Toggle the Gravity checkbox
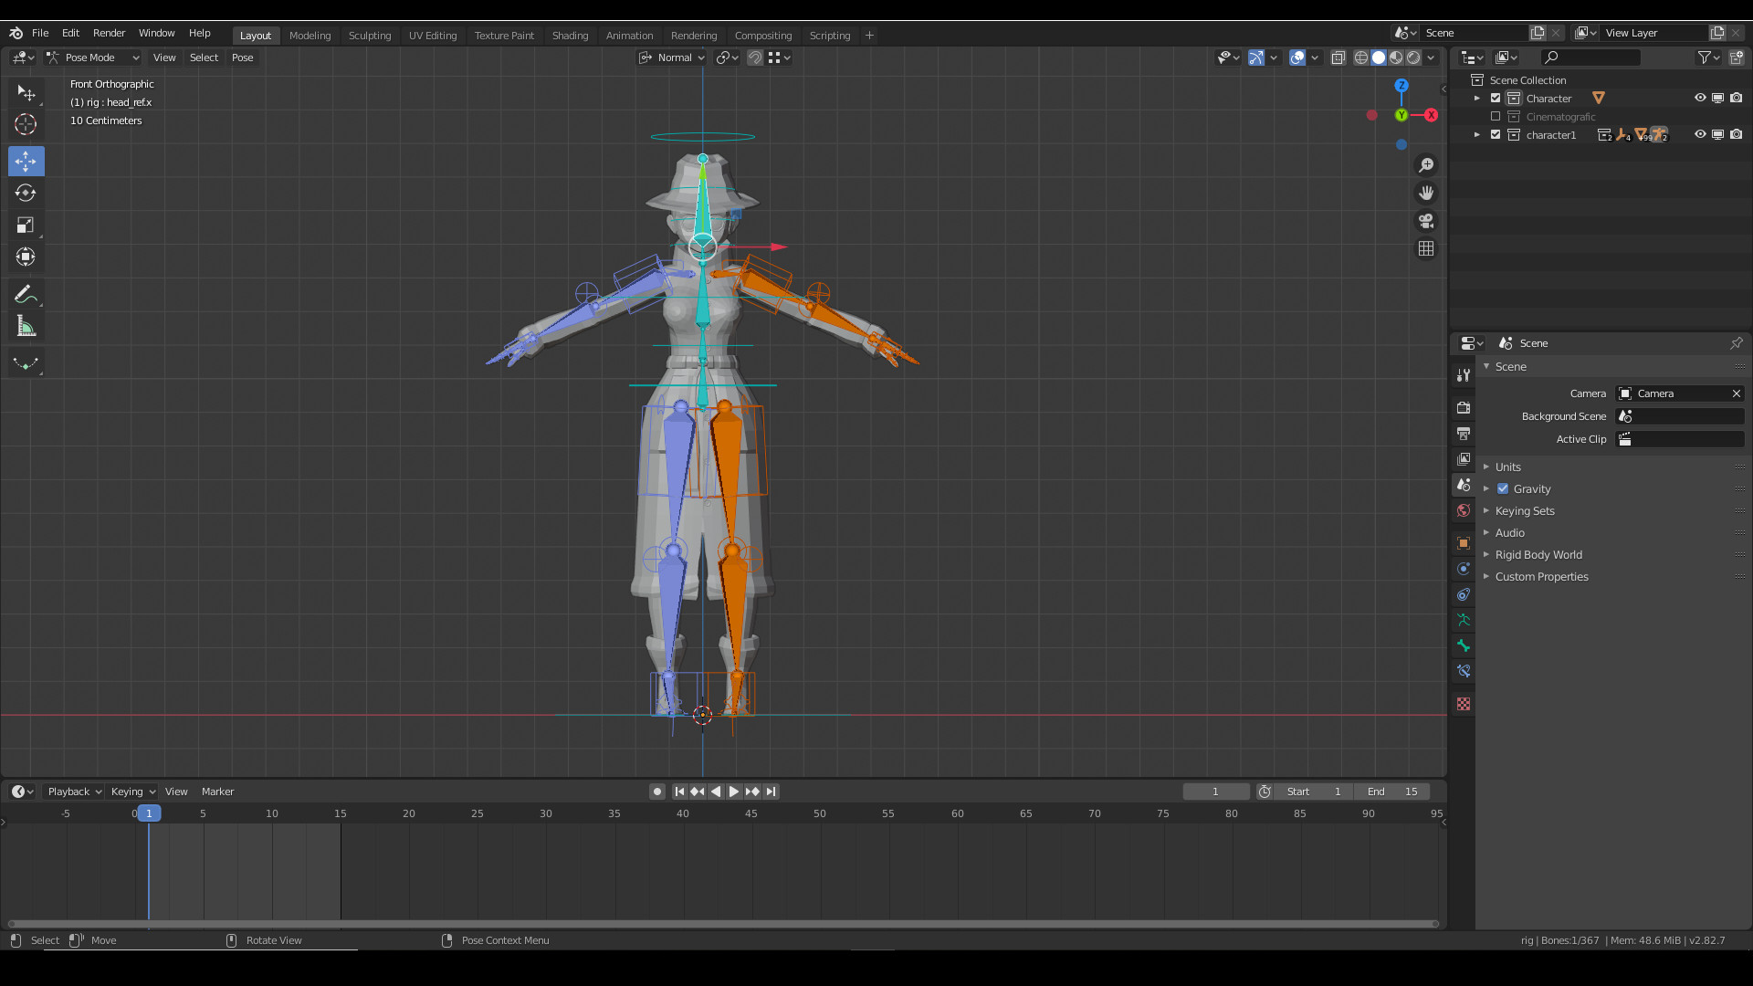This screenshot has height=986, width=1753. click(1503, 489)
